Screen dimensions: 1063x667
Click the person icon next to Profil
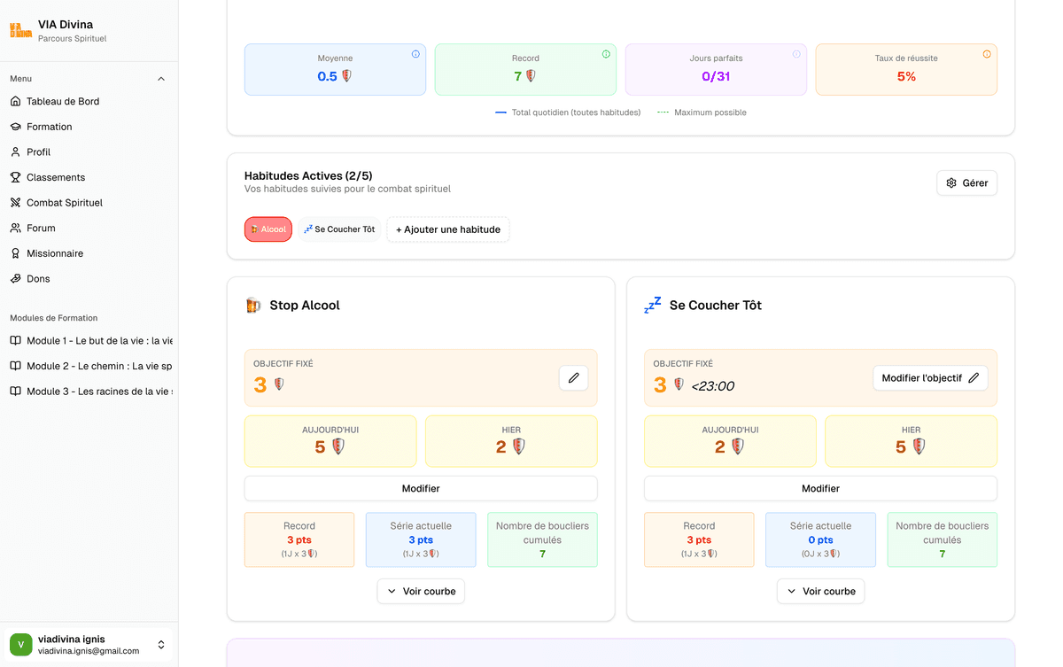[15, 151]
